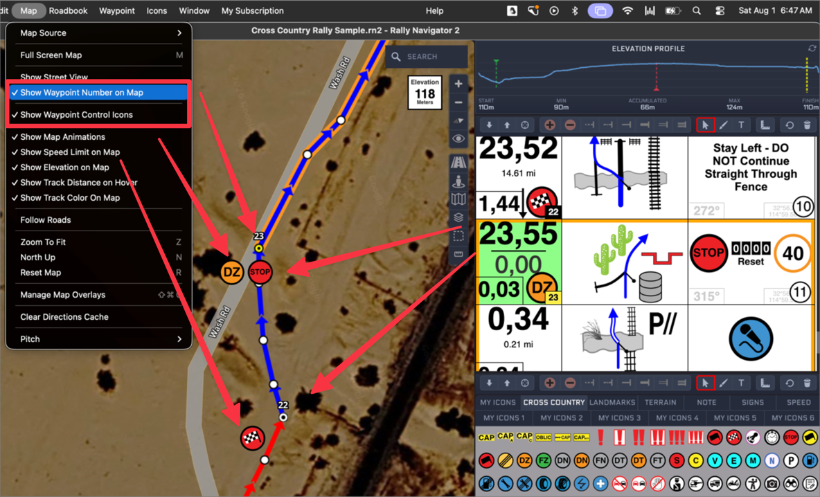Switch to the LANDMARKS icon tab
This screenshot has height=497, width=820.
(x=612, y=402)
